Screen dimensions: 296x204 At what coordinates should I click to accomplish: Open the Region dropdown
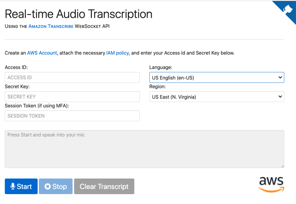(x=216, y=96)
